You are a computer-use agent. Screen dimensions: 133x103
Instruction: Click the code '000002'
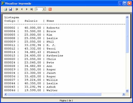click(x=10, y=28)
